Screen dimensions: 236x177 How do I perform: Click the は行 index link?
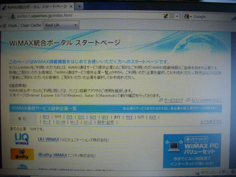coord(105,117)
